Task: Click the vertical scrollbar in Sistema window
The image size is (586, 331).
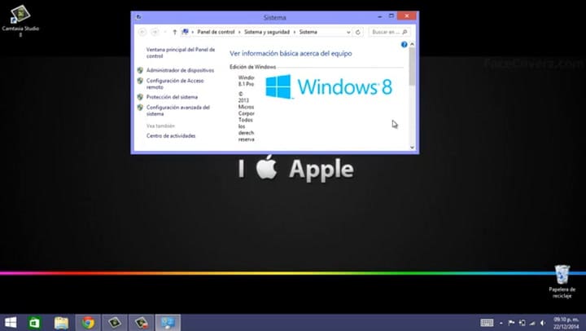Action: coord(412,90)
